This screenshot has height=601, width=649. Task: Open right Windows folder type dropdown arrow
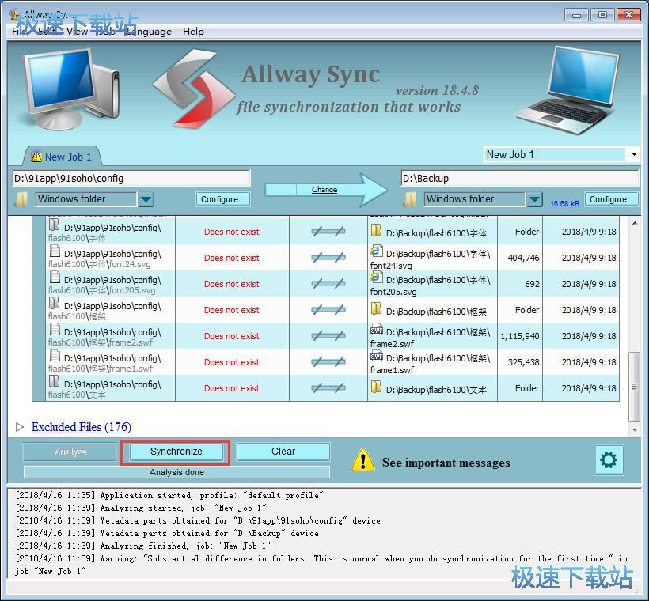[x=534, y=199]
